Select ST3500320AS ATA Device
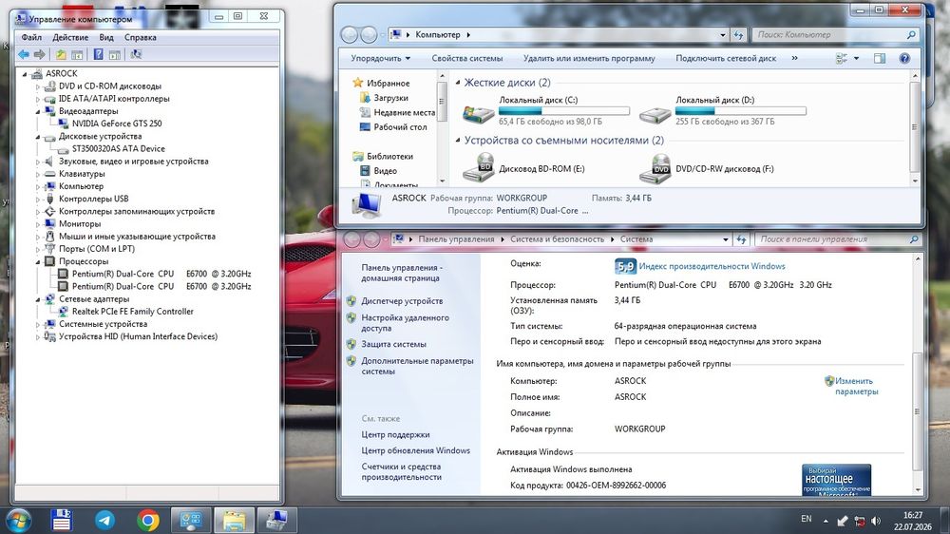The width and height of the screenshot is (950, 534). 118,148
